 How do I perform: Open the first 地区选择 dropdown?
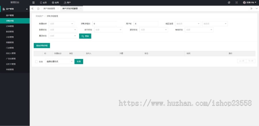(x=188, y=24)
